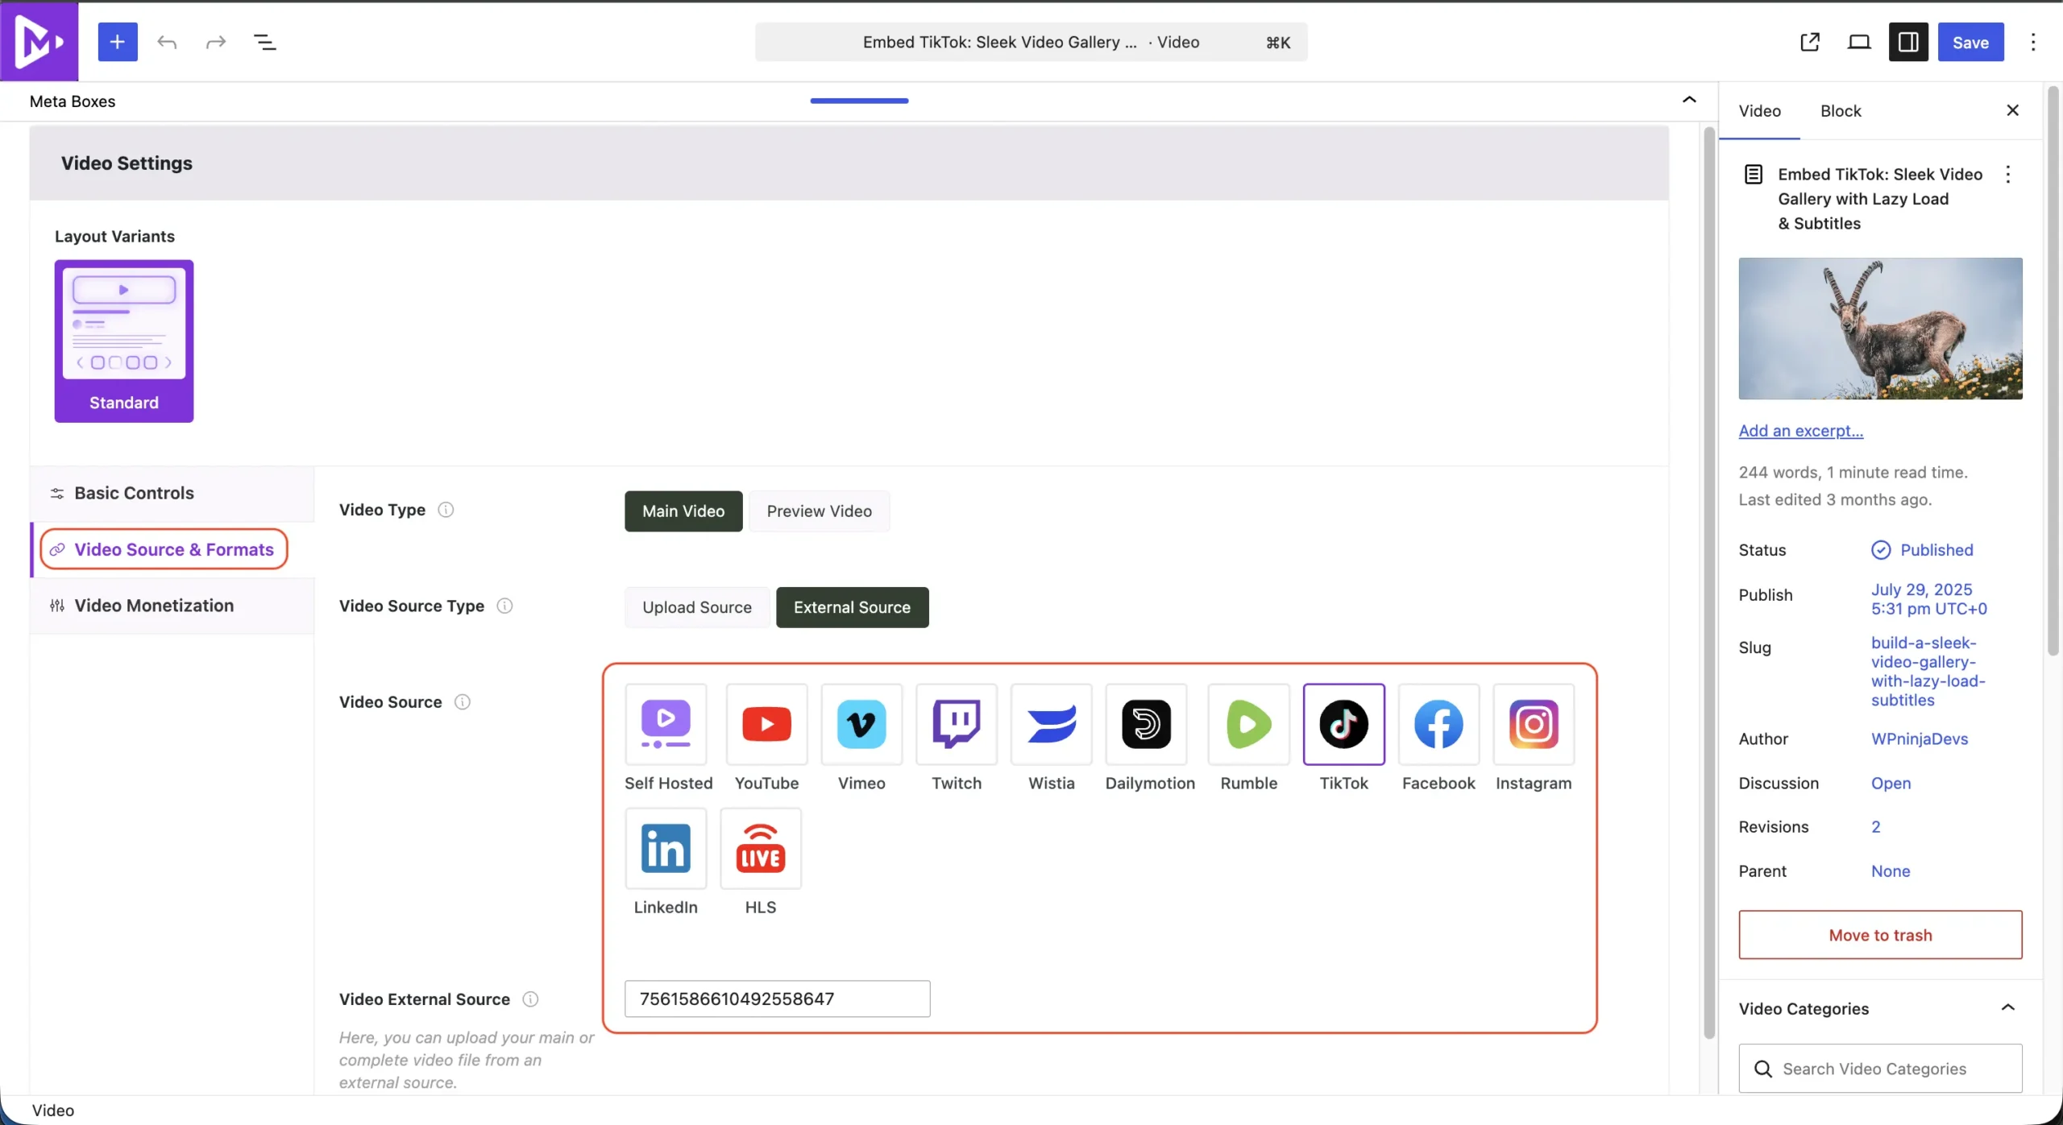2063x1125 pixels.
Task: Open the Discussion setting Open
Action: 1891,784
